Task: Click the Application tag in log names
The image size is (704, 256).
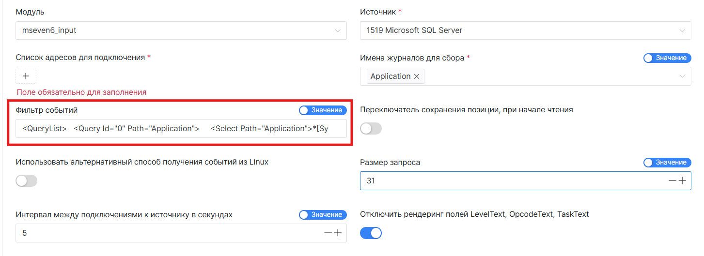Action: point(390,76)
